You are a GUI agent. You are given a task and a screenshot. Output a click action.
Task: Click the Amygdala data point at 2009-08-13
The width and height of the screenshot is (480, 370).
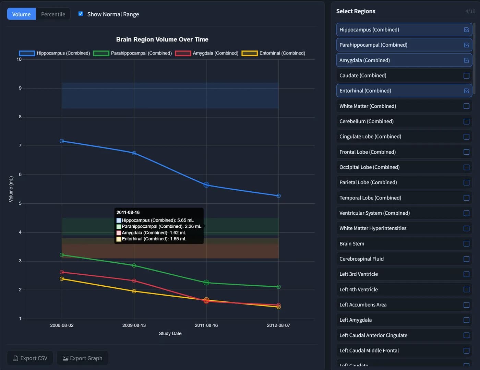pos(134,281)
